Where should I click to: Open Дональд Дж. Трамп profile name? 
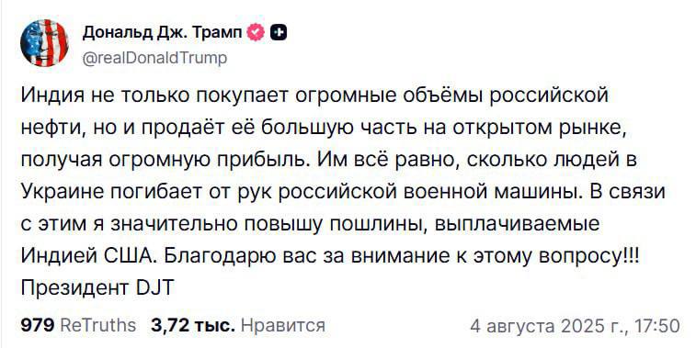163,32
